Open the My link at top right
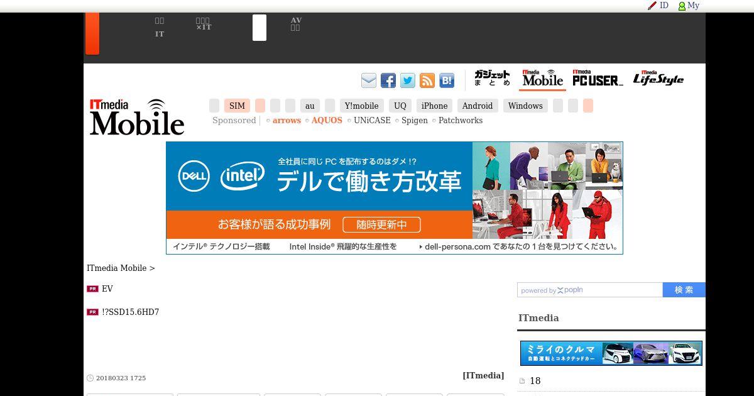Viewport: 754px width, 396px height. (x=694, y=6)
